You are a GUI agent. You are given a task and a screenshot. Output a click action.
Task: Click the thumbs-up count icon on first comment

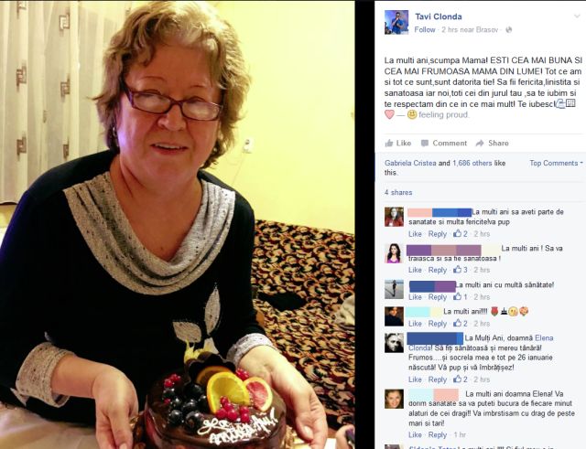point(458,233)
